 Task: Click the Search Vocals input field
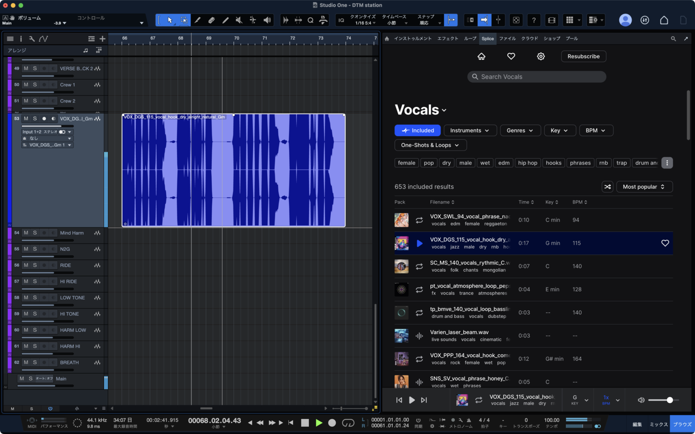click(536, 76)
